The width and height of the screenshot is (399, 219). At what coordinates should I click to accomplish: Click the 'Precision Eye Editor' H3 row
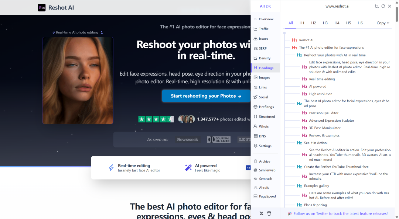click(320, 113)
